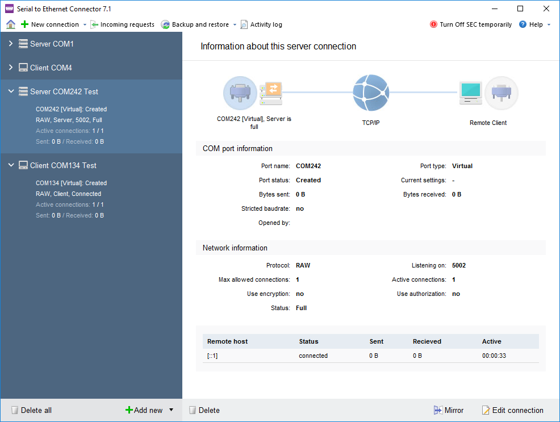Click the Status column header in table
This screenshot has height=422, width=560.
click(x=308, y=341)
